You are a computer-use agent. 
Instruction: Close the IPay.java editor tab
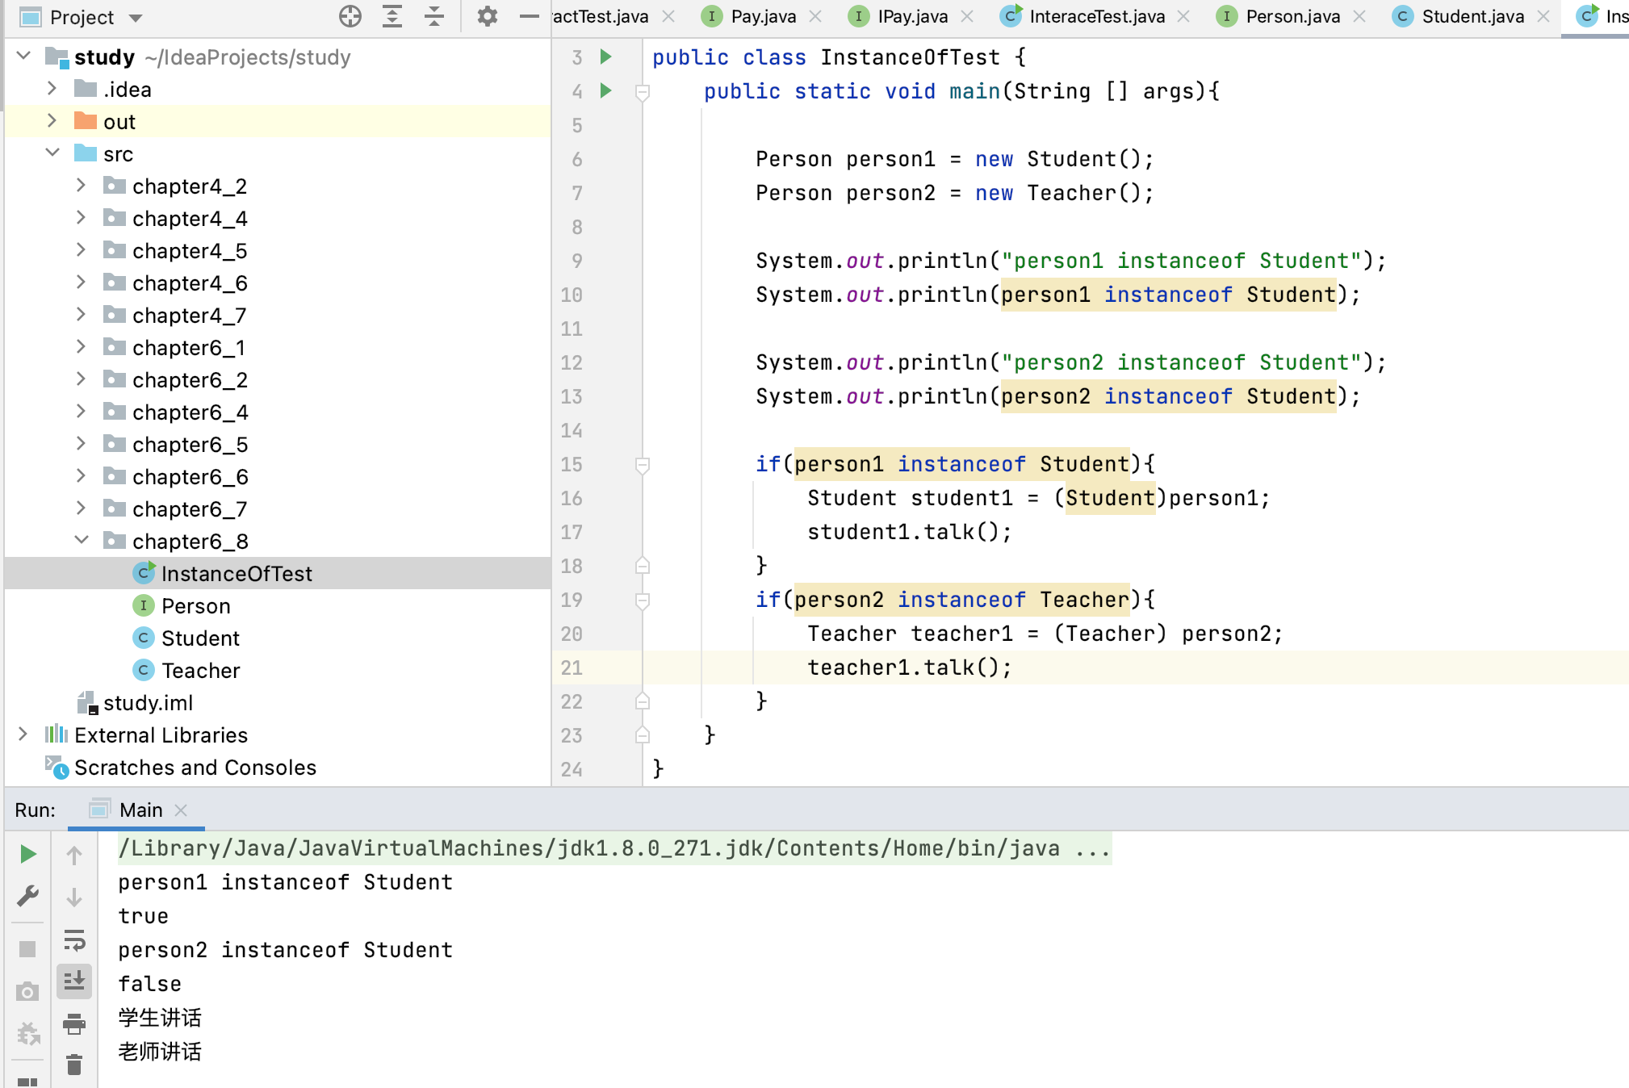pos(967,16)
